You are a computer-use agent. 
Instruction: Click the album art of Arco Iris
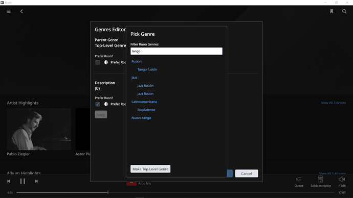tap(131, 183)
